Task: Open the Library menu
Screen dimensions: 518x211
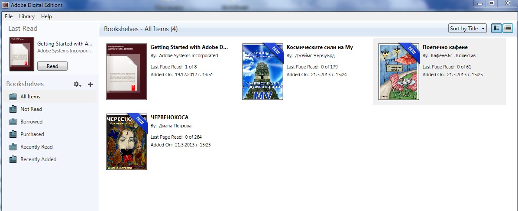Action: tap(27, 16)
